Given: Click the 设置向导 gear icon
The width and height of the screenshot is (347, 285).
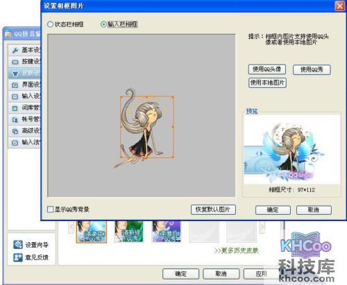Looking at the screenshot, I should coord(18,245).
